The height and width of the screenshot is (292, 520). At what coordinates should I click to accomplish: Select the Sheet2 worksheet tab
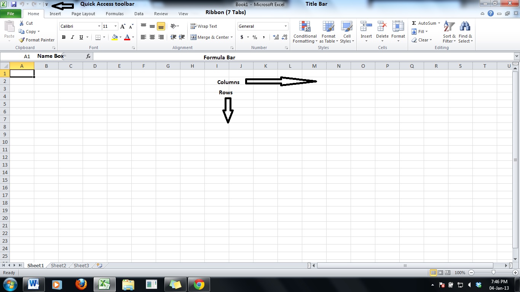click(x=59, y=265)
